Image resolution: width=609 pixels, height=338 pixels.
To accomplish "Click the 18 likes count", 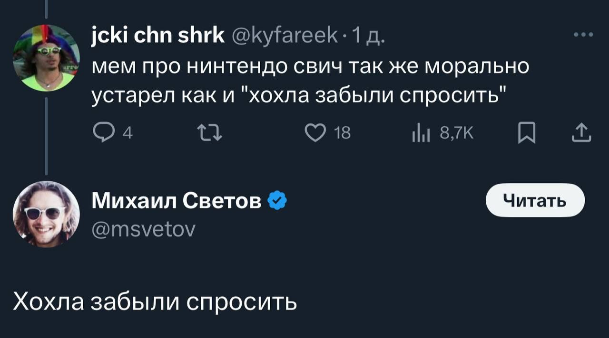I will pyautogui.click(x=343, y=134).
